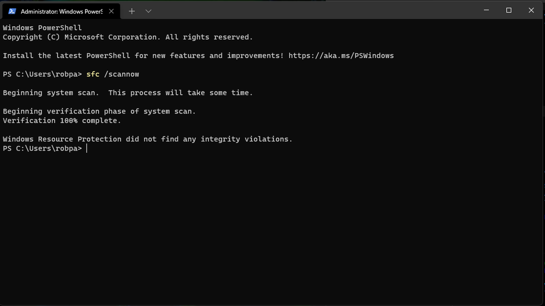Maximize the terminal window
Viewport: 545px width, 306px height.
(508, 10)
